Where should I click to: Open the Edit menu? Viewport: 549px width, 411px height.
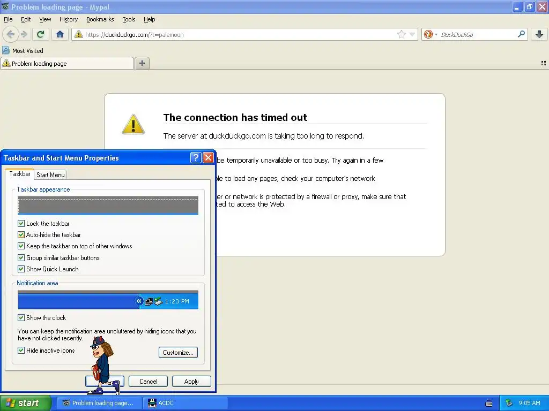[26, 19]
